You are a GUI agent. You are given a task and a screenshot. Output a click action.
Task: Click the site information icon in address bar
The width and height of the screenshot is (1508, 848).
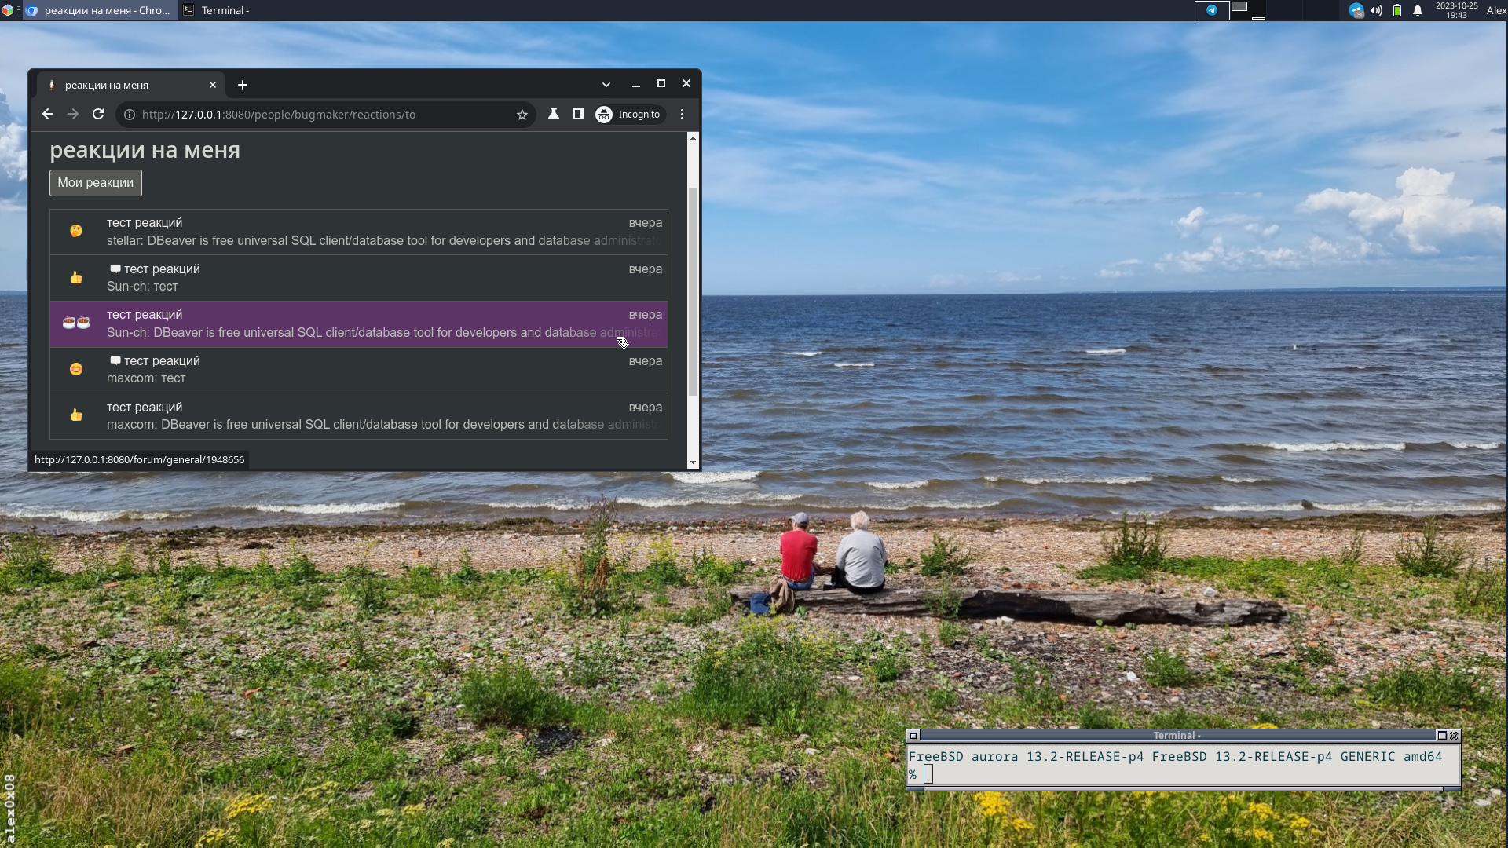point(130,115)
